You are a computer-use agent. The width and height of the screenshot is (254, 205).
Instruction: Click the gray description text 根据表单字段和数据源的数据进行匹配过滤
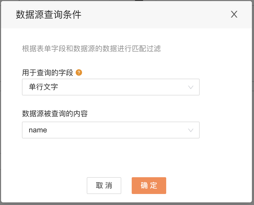click(91, 48)
